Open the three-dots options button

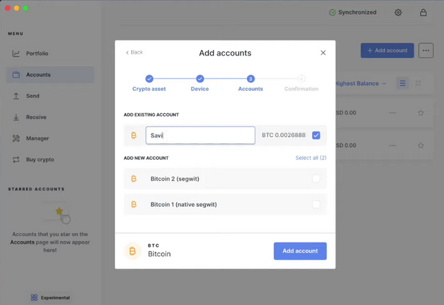426,51
